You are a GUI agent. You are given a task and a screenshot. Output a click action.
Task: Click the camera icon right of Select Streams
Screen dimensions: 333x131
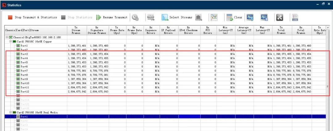click(x=199, y=18)
